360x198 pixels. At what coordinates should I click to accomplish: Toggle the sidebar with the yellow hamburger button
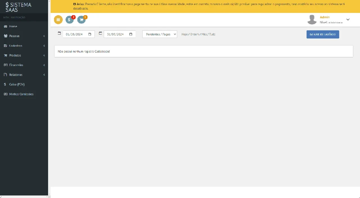(58, 20)
